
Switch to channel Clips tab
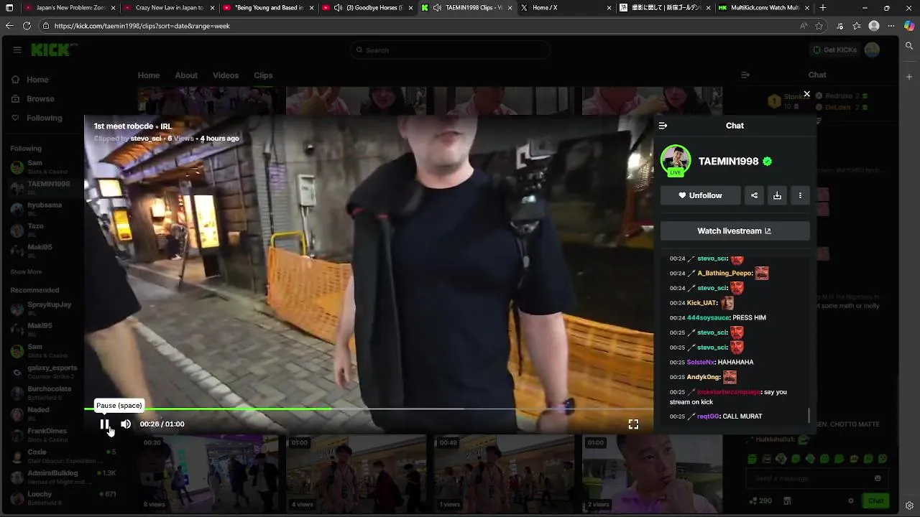(263, 75)
